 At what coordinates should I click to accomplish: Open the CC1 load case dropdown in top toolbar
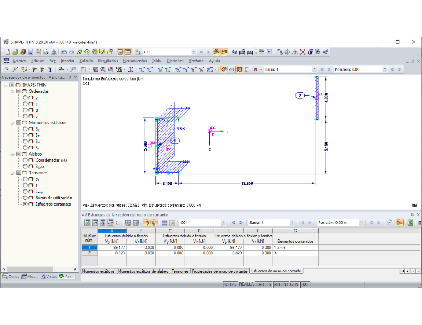tap(193, 52)
